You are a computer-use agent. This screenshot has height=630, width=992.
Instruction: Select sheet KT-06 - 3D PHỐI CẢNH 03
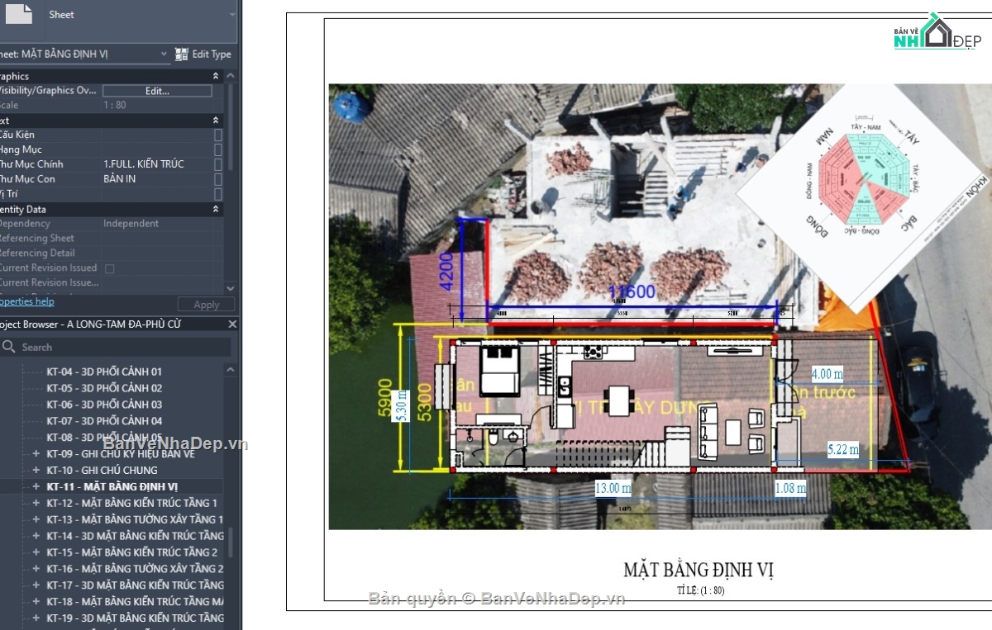(x=104, y=405)
